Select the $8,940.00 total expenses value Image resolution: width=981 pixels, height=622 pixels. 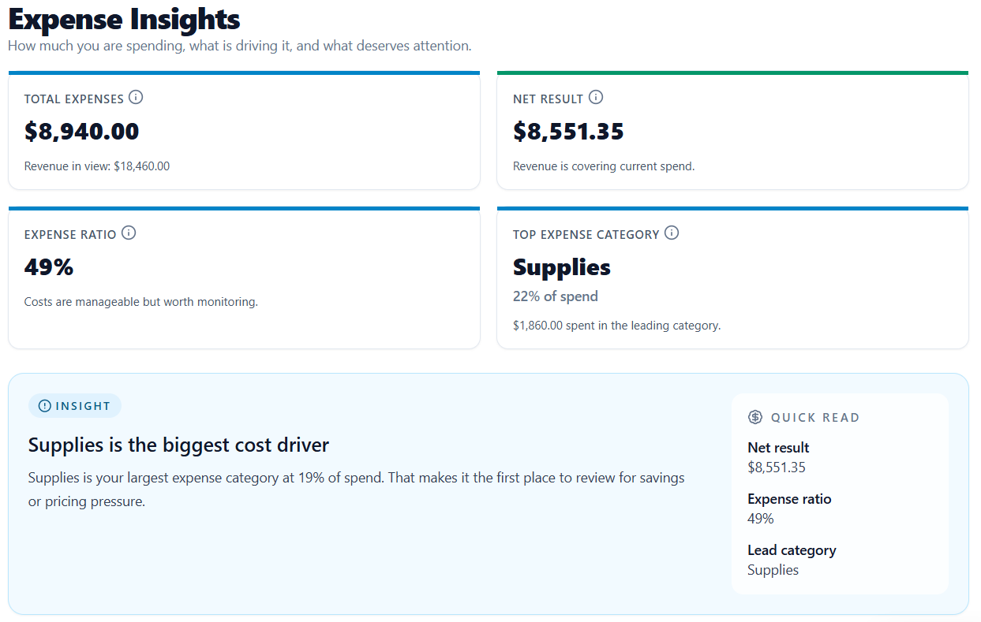81,131
